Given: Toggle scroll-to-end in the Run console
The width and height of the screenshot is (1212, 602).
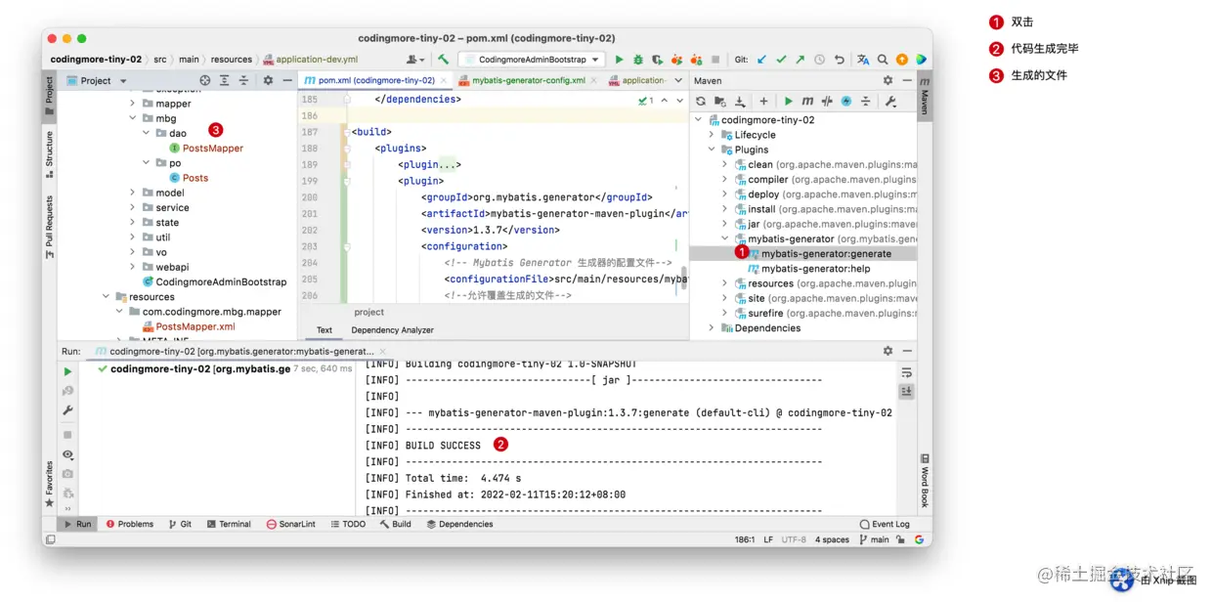Looking at the screenshot, I should pyautogui.click(x=907, y=391).
